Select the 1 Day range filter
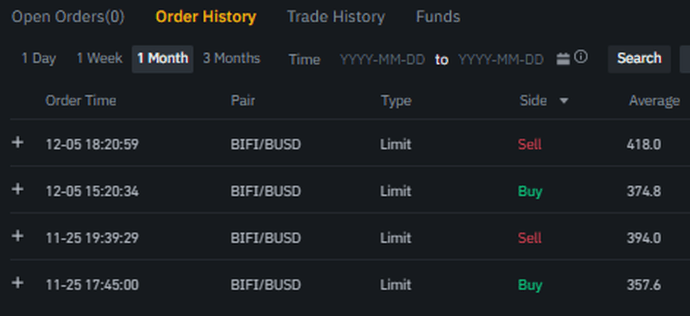 click(38, 58)
